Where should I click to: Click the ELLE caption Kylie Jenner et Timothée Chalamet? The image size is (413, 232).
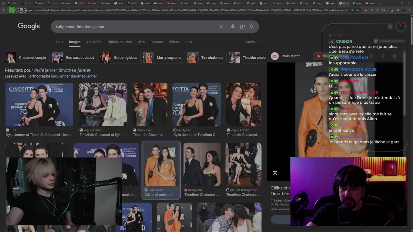(39, 135)
